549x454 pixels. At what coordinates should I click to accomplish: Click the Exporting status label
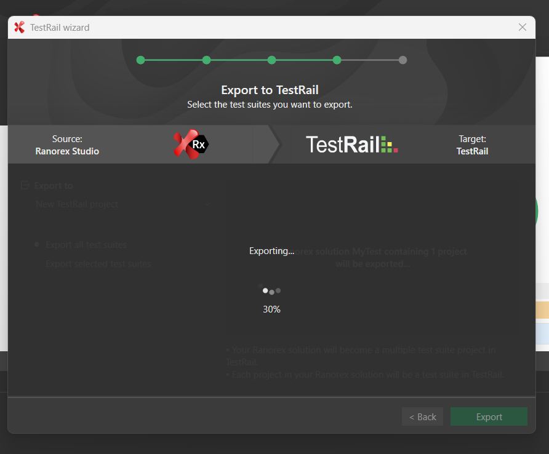click(271, 251)
